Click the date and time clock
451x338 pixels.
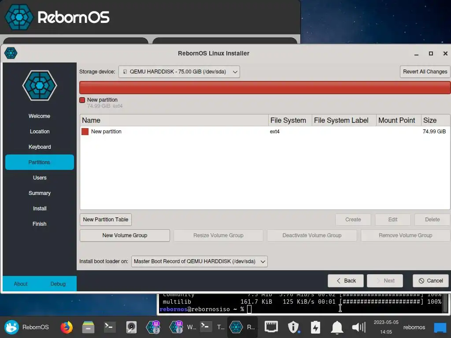click(x=386, y=327)
